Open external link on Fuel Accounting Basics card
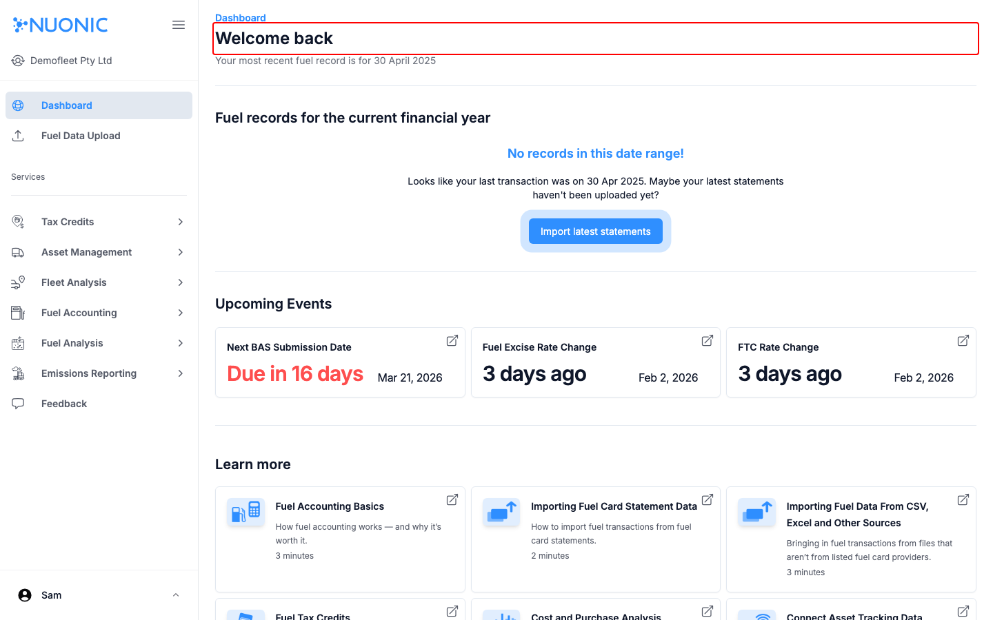Screen dimensions: 993x620 452,499
